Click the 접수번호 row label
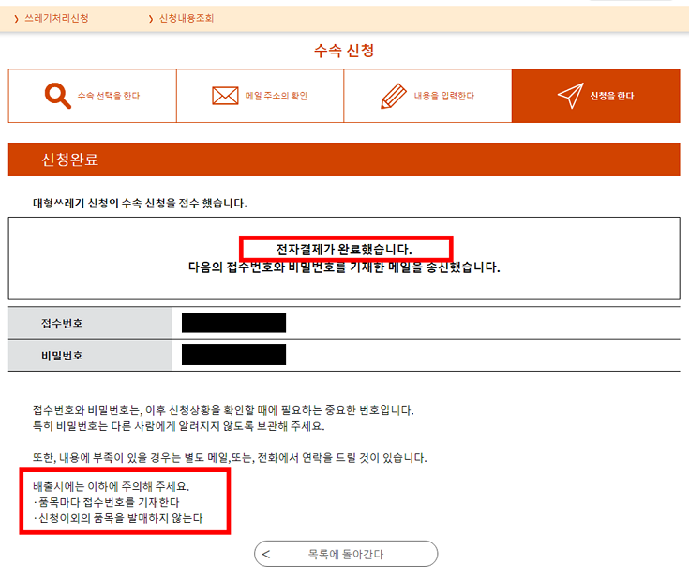This screenshot has width=689, height=580. point(62,323)
